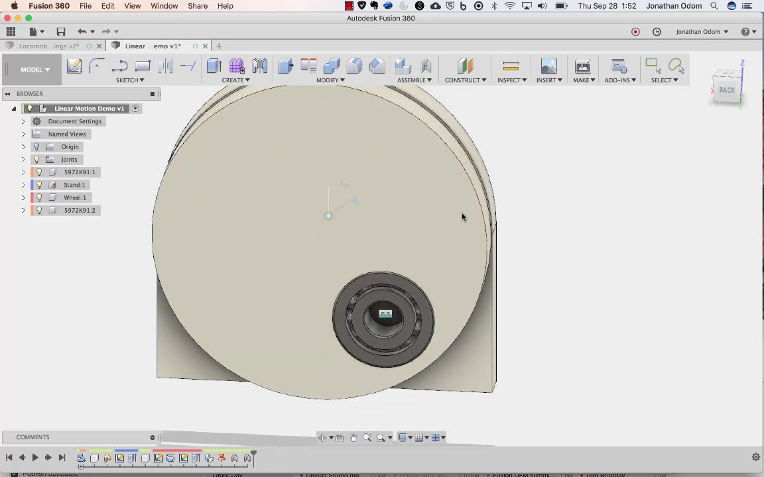Toggle visibility of Stand:1 component

coord(39,185)
